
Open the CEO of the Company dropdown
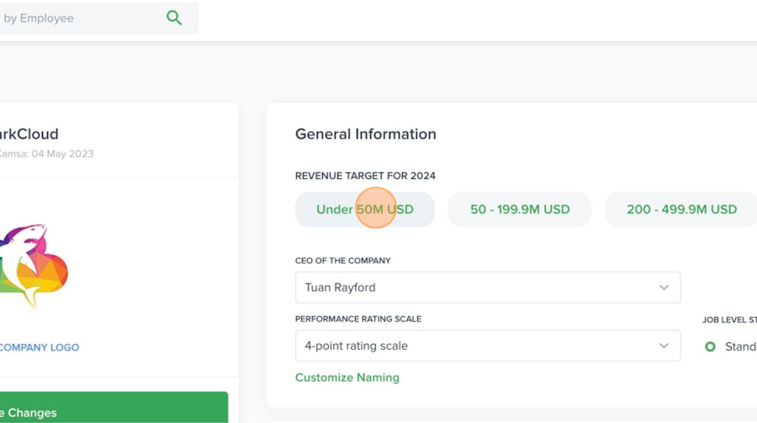click(487, 288)
